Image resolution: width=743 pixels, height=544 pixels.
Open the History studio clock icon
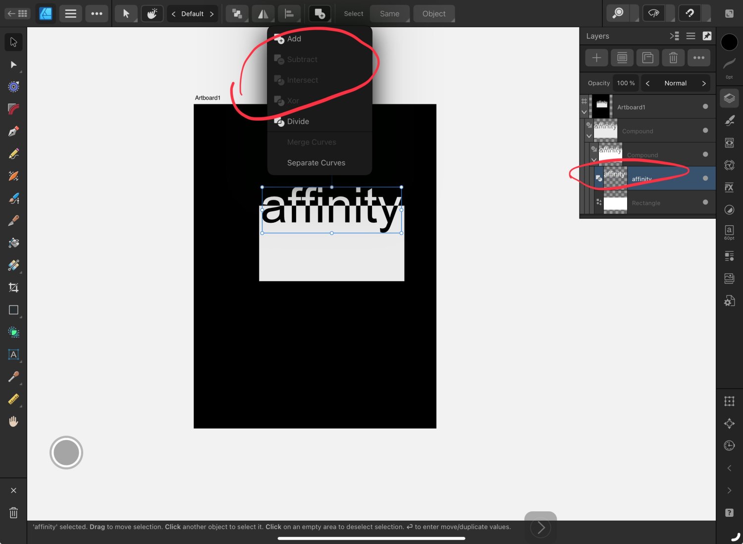[x=729, y=445]
